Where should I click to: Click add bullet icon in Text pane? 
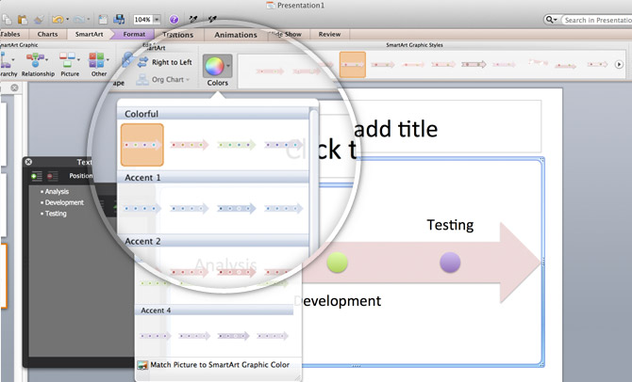(37, 176)
